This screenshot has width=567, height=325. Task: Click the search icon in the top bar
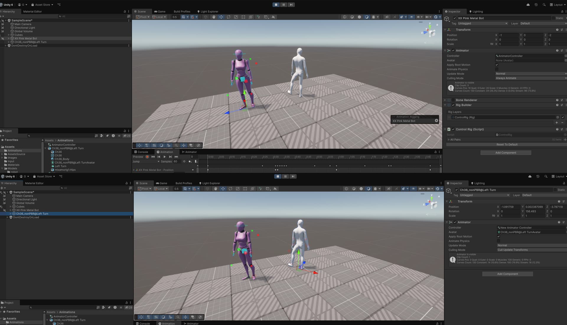[544, 5]
